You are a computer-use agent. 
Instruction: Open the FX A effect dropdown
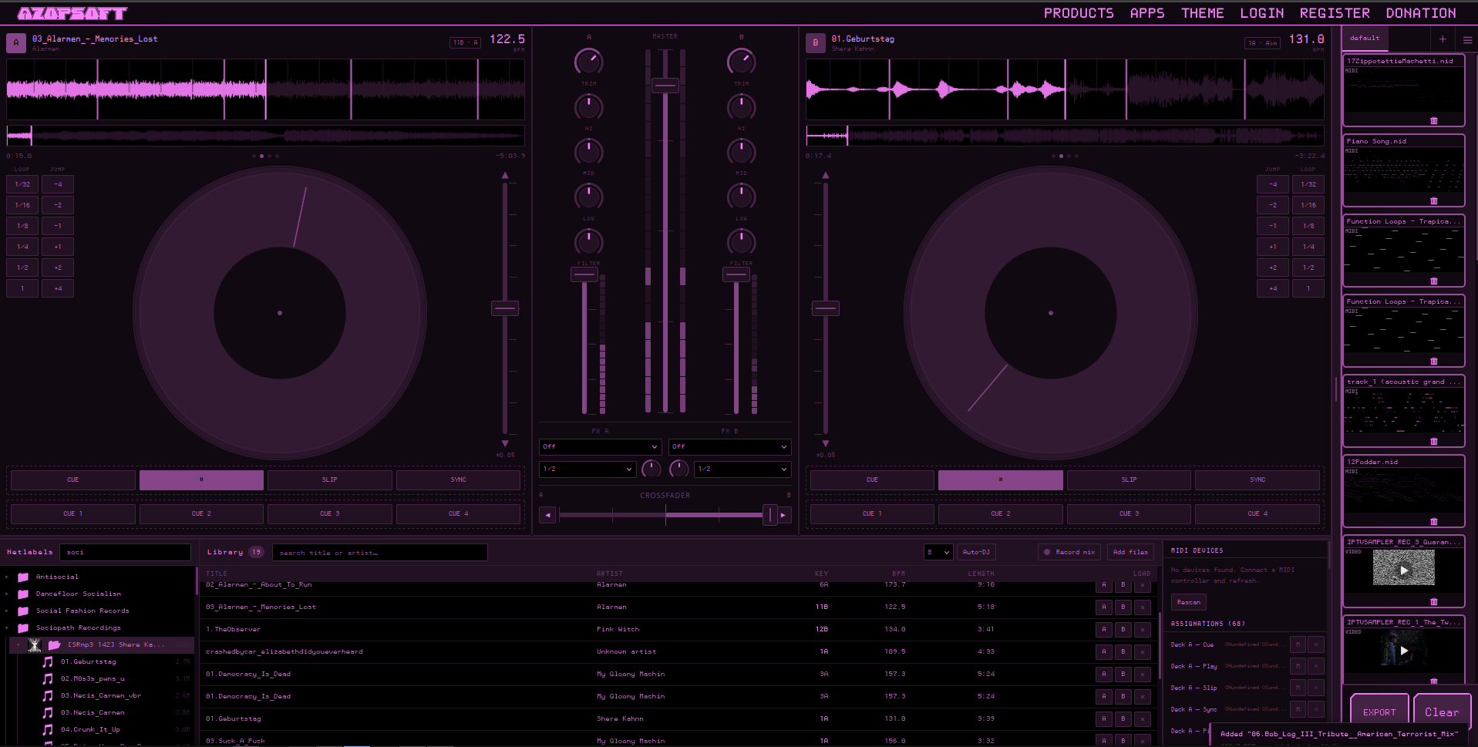tap(600, 446)
